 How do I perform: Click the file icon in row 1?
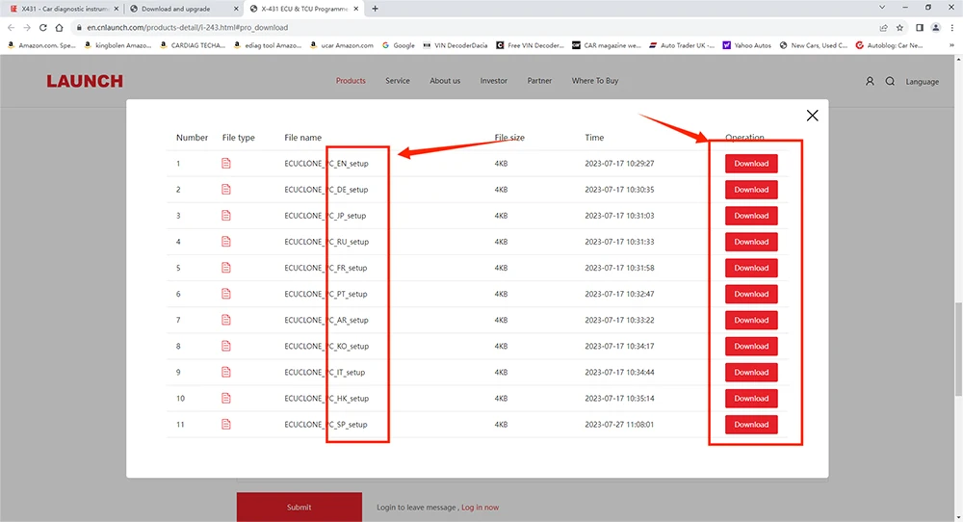[x=226, y=164]
